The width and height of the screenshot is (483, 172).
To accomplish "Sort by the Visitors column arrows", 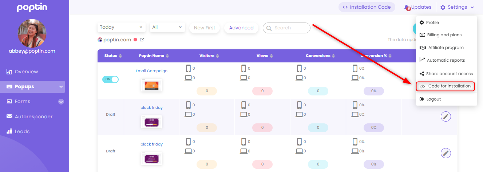I will click(217, 56).
